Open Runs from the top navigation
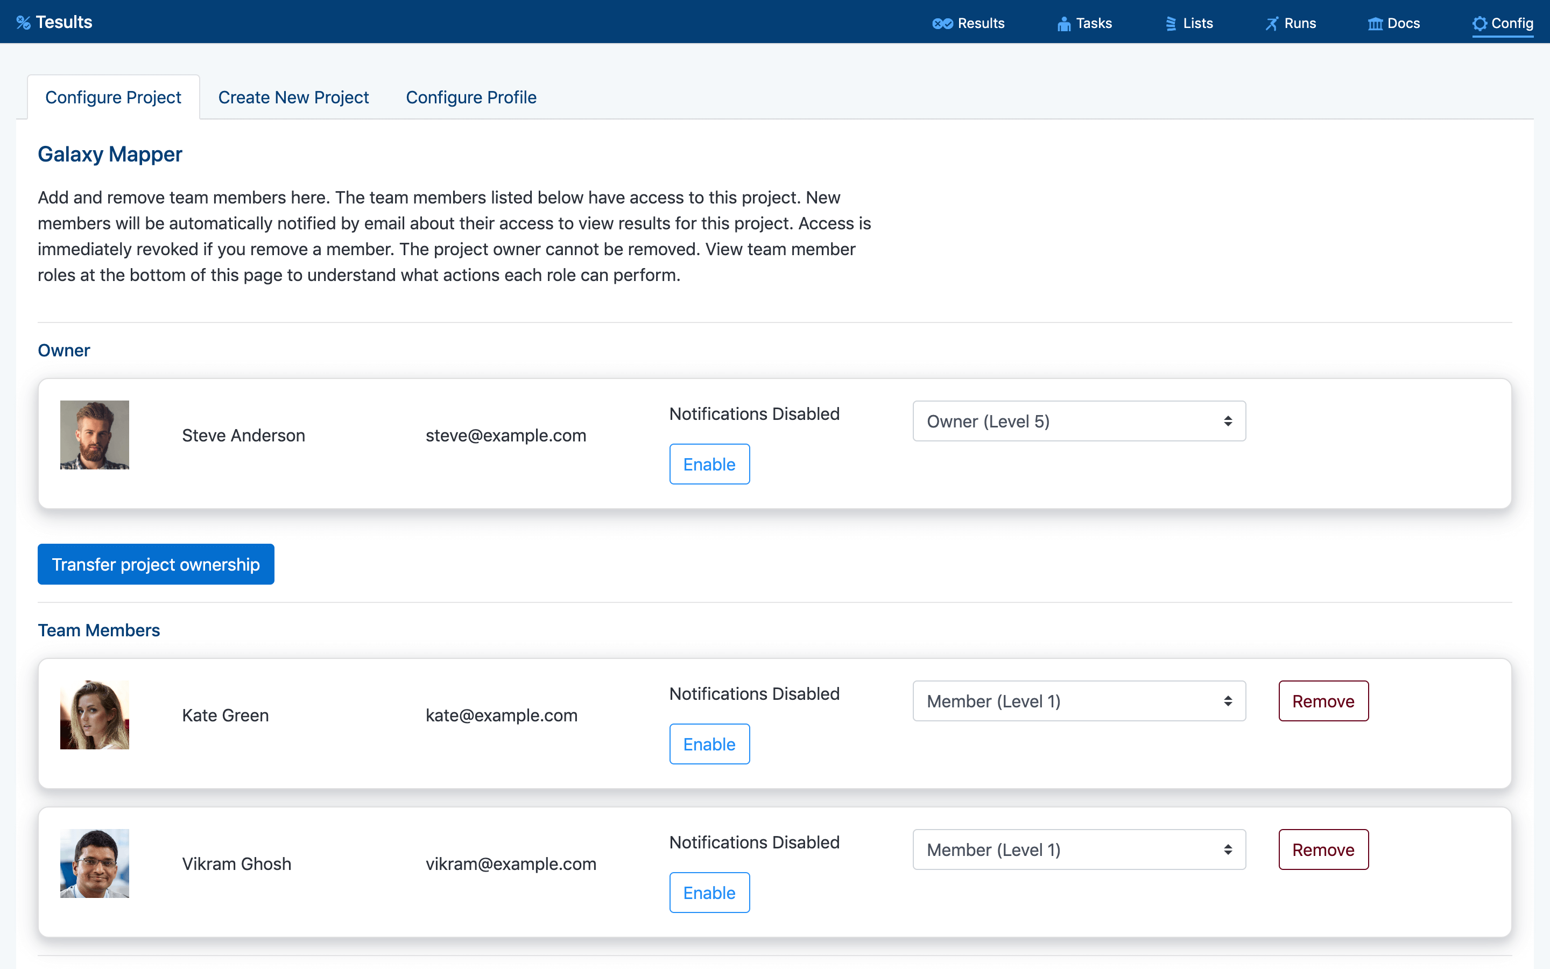 pyautogui.click(x=1300, y=23)
